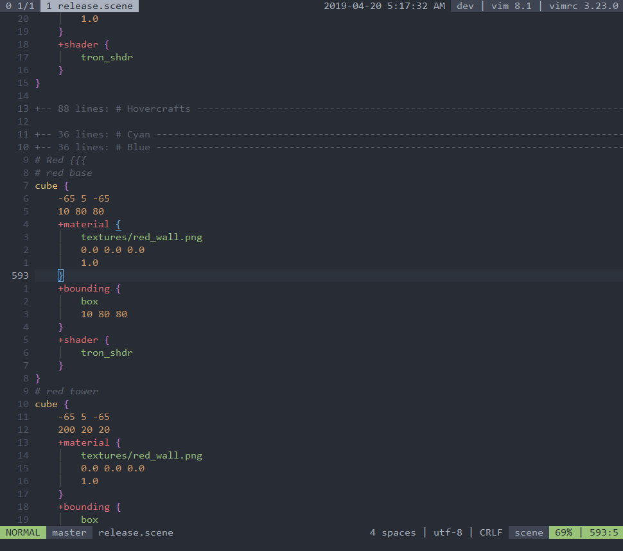Click the '10 80 80' bounding box size
The image size is (623, 551).
[104, 314]
